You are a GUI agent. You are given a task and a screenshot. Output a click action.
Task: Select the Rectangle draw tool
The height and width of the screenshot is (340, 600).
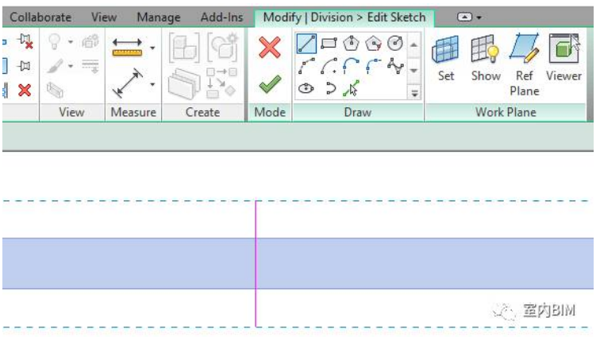[329, 44]
